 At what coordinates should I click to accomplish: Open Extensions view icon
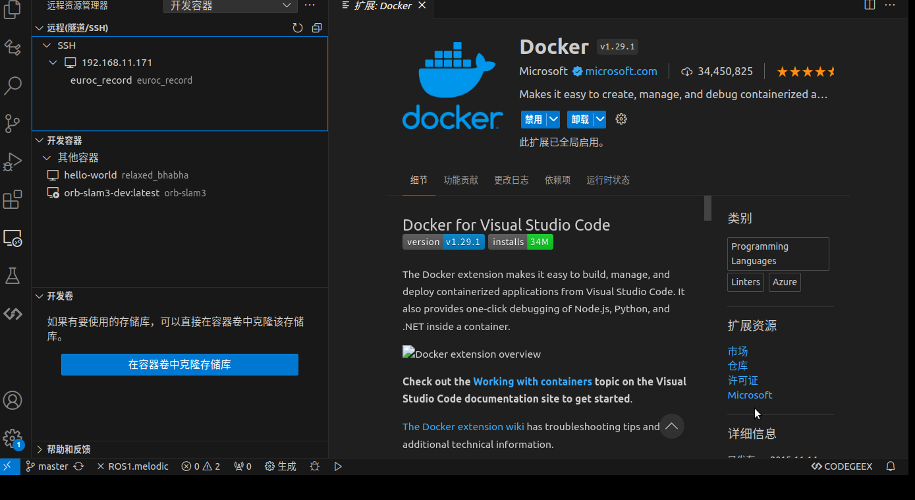[x=13, y=200]
